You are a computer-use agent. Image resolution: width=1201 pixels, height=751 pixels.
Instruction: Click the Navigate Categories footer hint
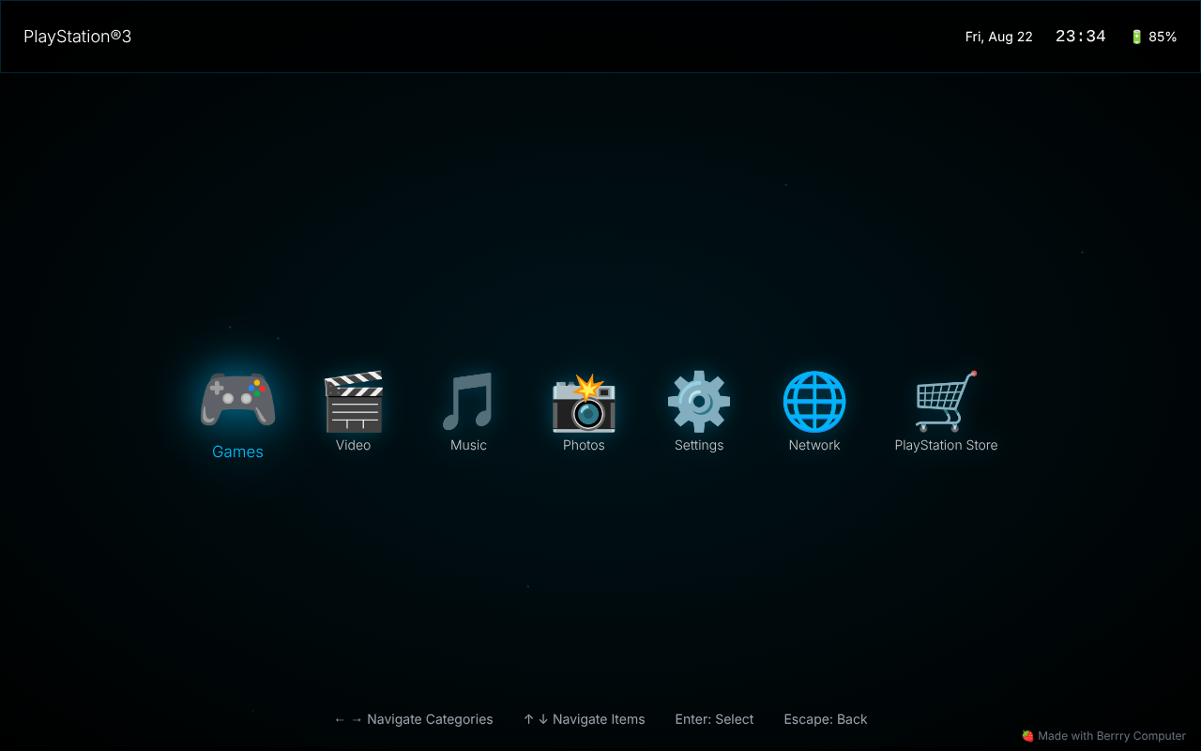(x=414, y=719)
